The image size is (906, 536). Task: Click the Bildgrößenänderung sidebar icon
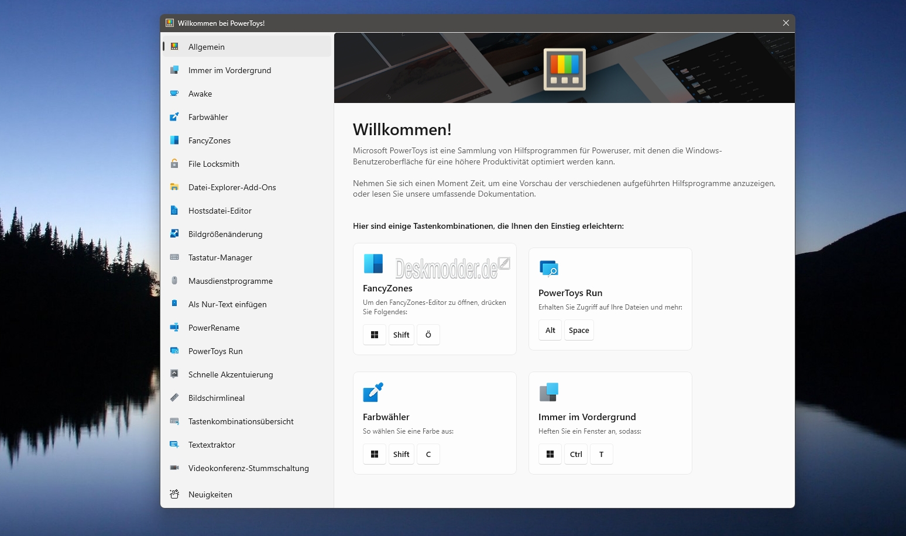point(174,233)
